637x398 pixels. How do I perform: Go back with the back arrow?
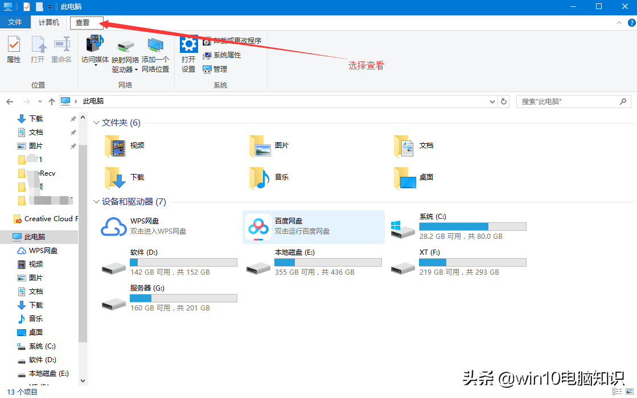pos(10,101)
